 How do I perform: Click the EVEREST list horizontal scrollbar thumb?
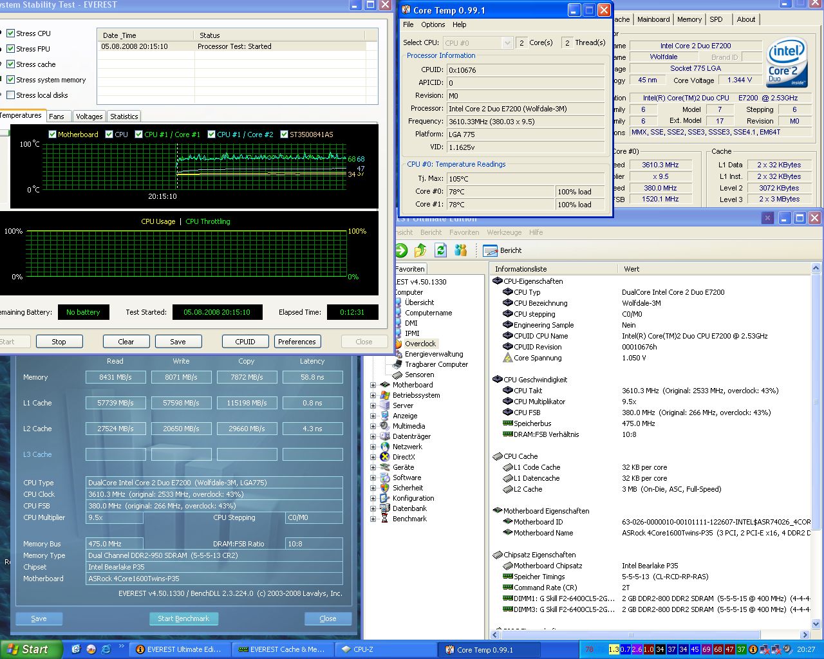(x=630, y=635)
